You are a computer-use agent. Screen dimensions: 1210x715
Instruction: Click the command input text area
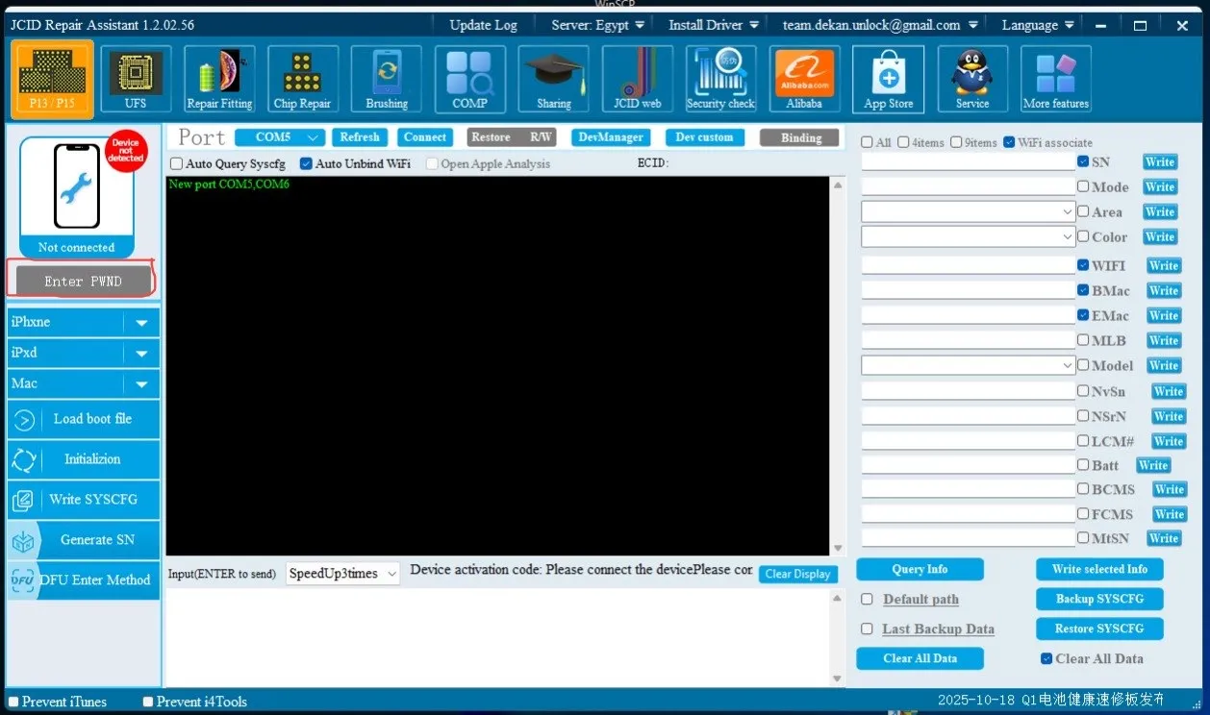point(497,637)
